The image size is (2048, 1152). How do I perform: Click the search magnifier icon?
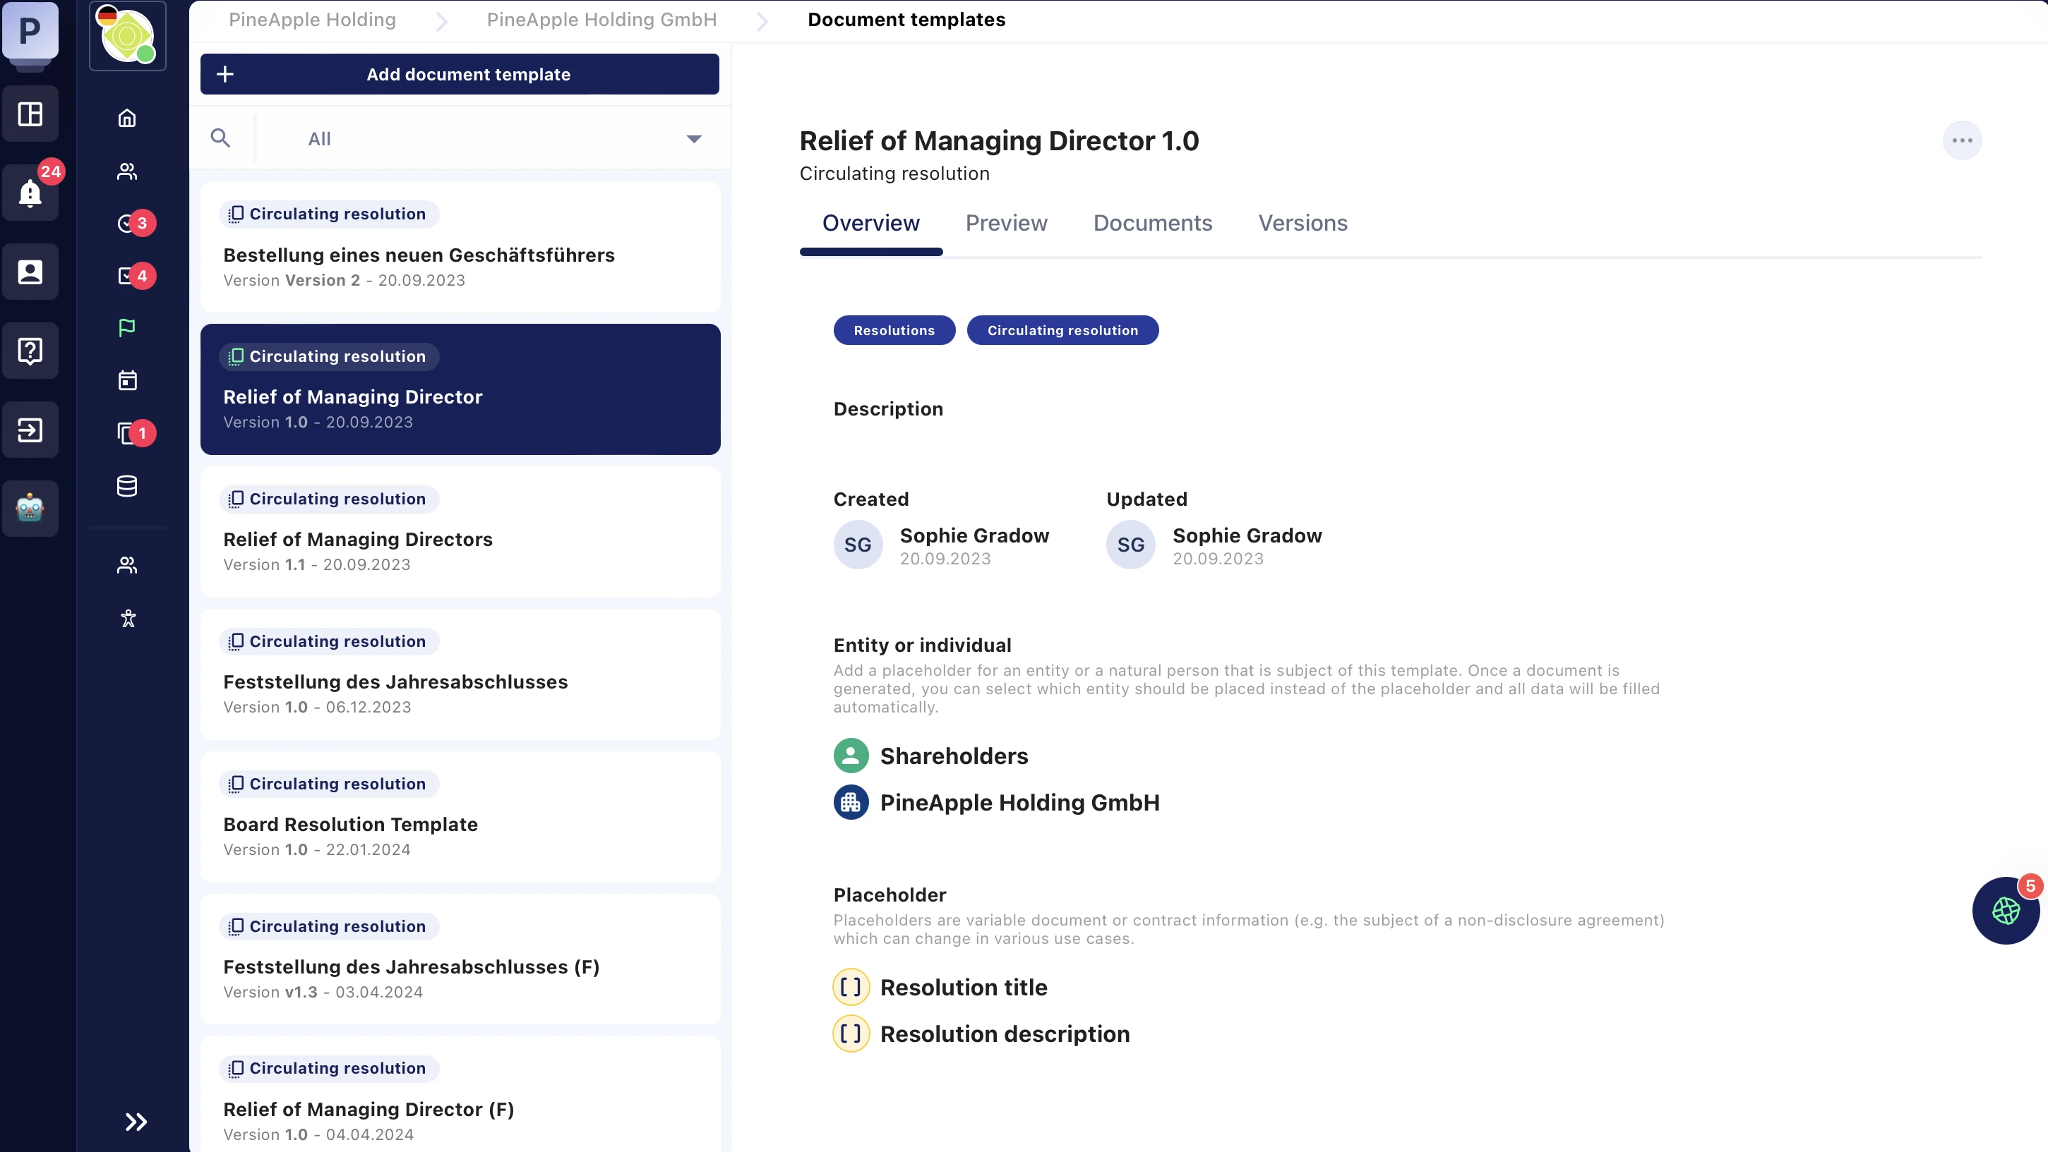coord(220,138)
